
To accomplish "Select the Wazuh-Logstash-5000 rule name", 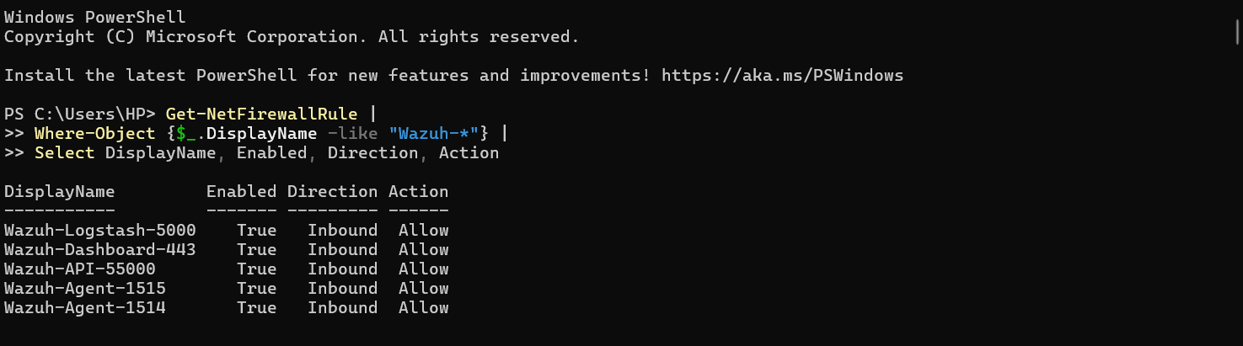I will [x=99, y=231].
